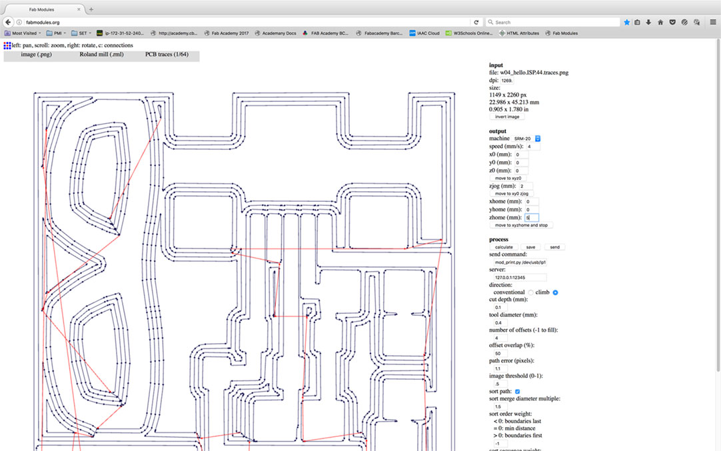Click the path error (pixels) field
The height and width of the screenshot is (451, 721).
(x=500, y=368)
